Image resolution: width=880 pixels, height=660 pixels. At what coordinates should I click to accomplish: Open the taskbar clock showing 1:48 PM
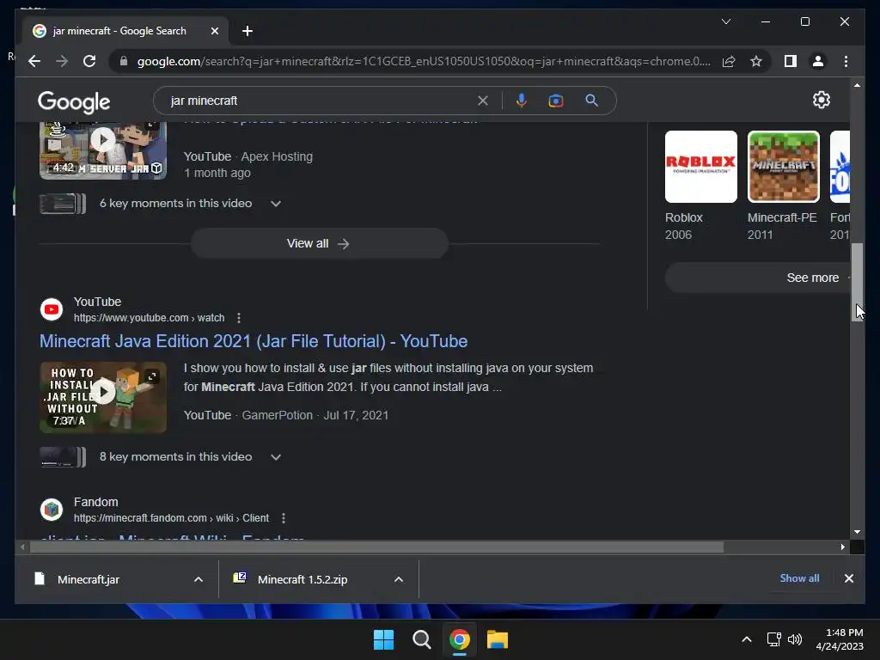[x=840, y=639]
